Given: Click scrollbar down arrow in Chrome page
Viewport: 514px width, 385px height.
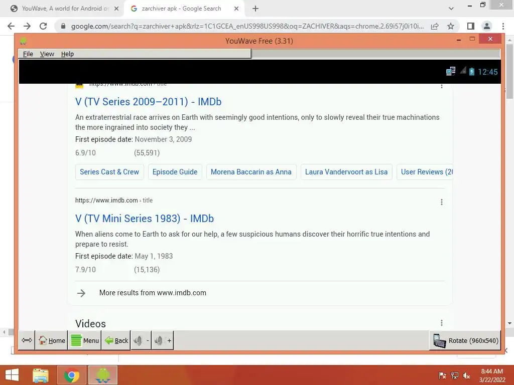Looking at the screenshot, I should tap(510, 323).
